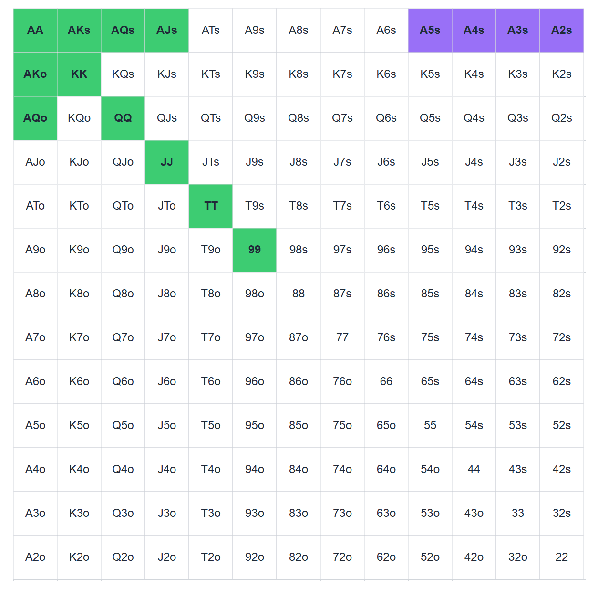This screenshot has width=598, height=589.
Task: Toggle the green QQ cell
Action: pyautogui.click(x=123, y=118)
